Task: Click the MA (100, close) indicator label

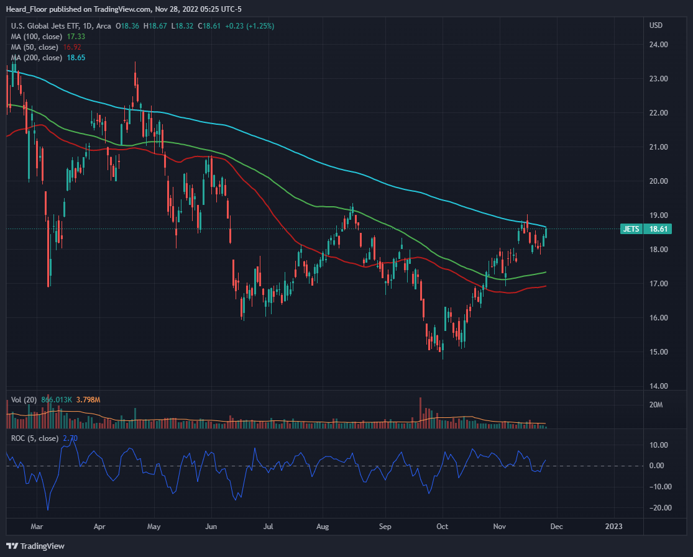Action: (36, 37)
